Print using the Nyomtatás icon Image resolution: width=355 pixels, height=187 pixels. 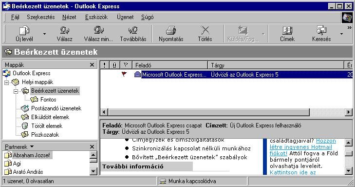(171, 30)
